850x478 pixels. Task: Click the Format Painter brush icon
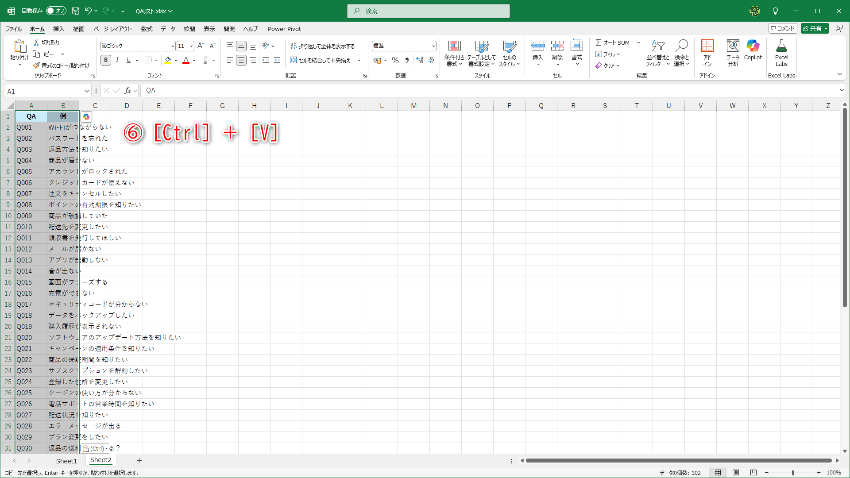click(36, 66)
